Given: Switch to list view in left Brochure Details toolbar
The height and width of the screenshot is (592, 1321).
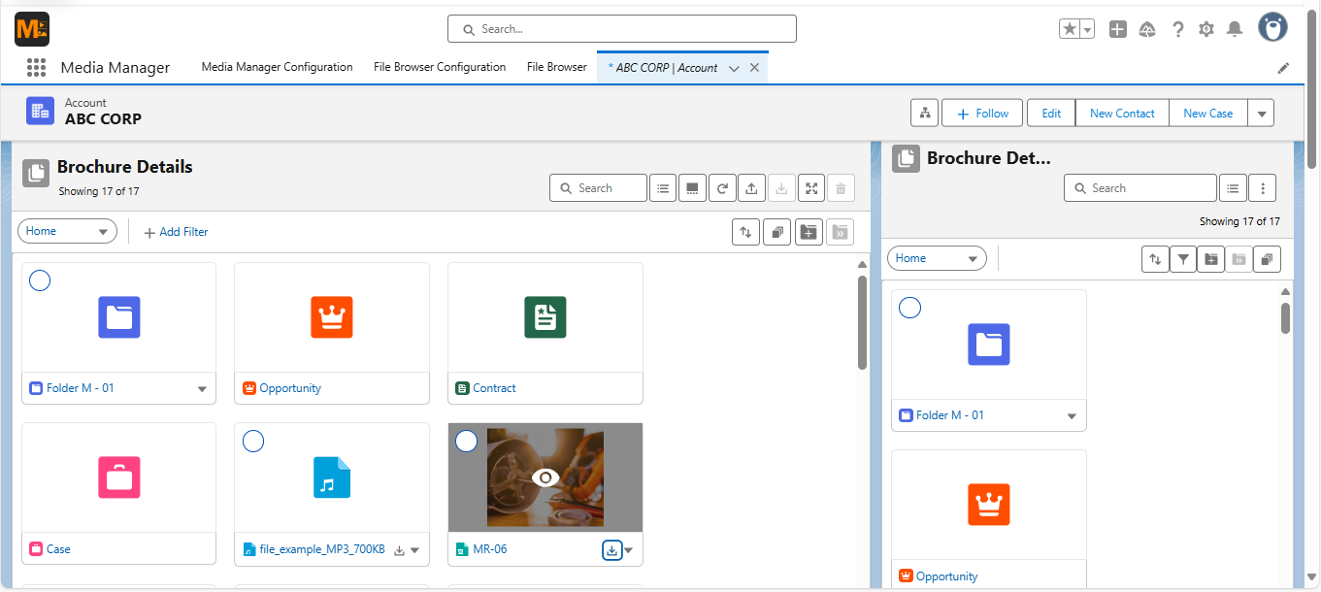Looking at the screenshot, I should (x=663, y=188).
